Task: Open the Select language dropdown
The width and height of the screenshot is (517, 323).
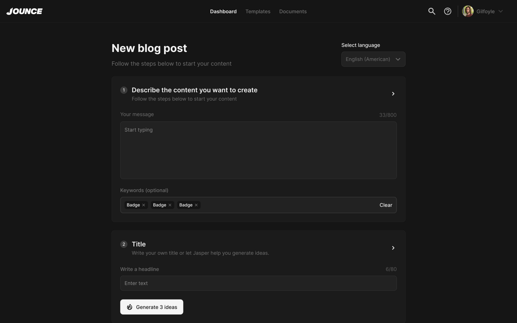Action: [373, 59]
